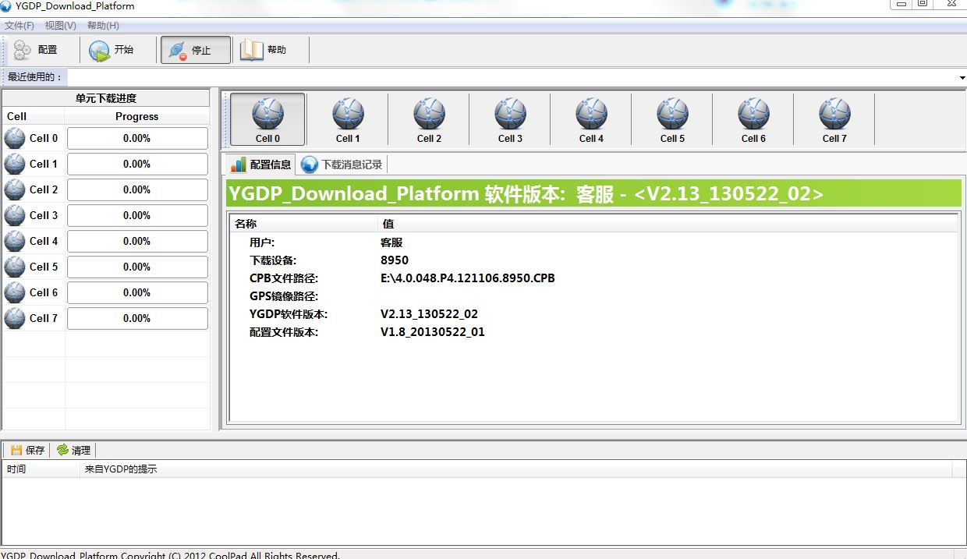Select the Cell 6 globe thumbnail at top
The image size is (967, 559).
coord(753,113)
